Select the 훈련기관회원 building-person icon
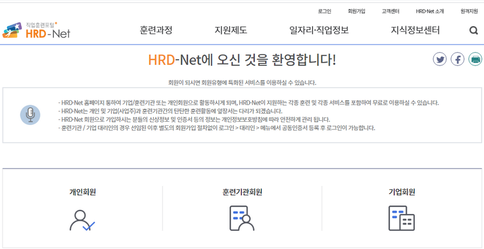Image resolution: width=484 pixels, height=249 pixels. tap(242, 218)
